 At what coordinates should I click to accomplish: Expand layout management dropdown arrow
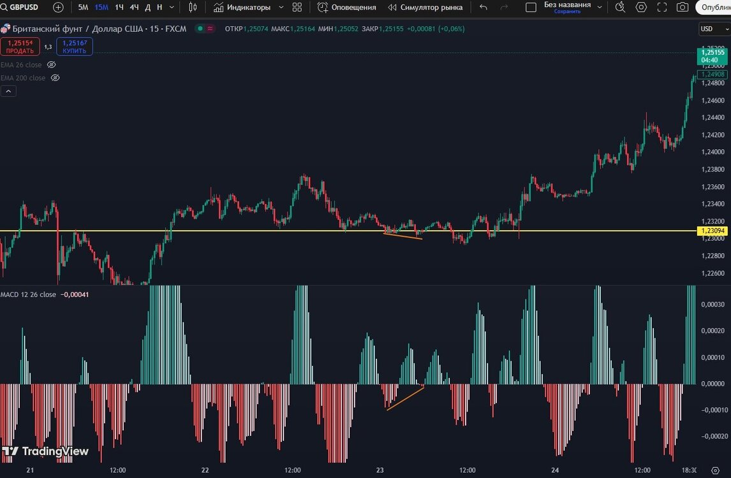600,8
